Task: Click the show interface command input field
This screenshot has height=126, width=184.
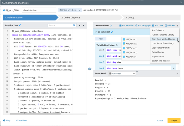Action: pos(39,10)
